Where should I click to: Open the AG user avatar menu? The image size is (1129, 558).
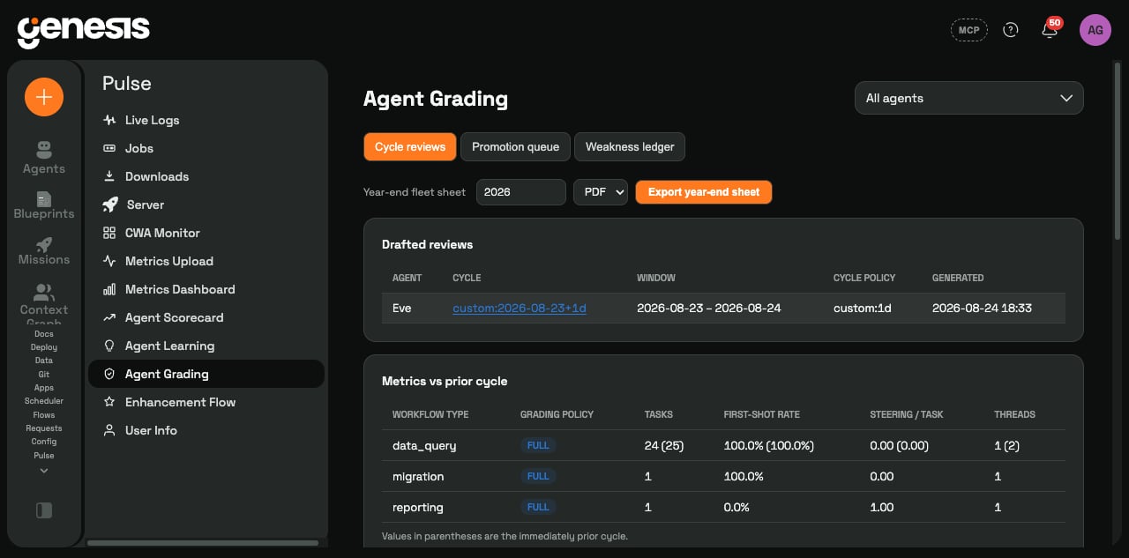coord(1095,30)
